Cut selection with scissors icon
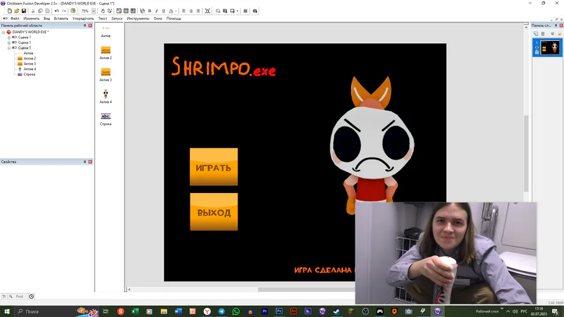The width and height of the screenshot is (564, 317). click(33, 11)
